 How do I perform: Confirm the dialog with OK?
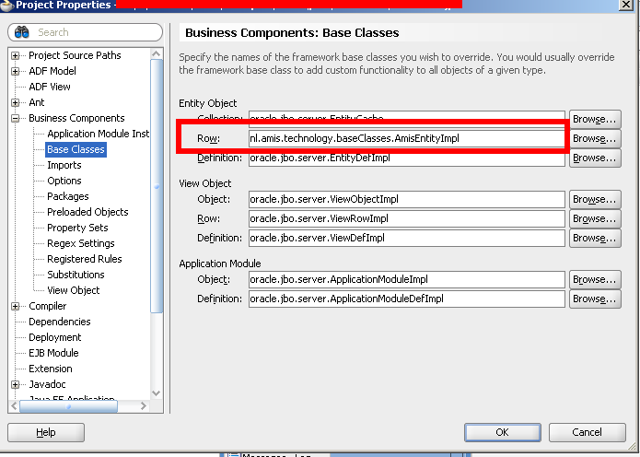(503, 432)
